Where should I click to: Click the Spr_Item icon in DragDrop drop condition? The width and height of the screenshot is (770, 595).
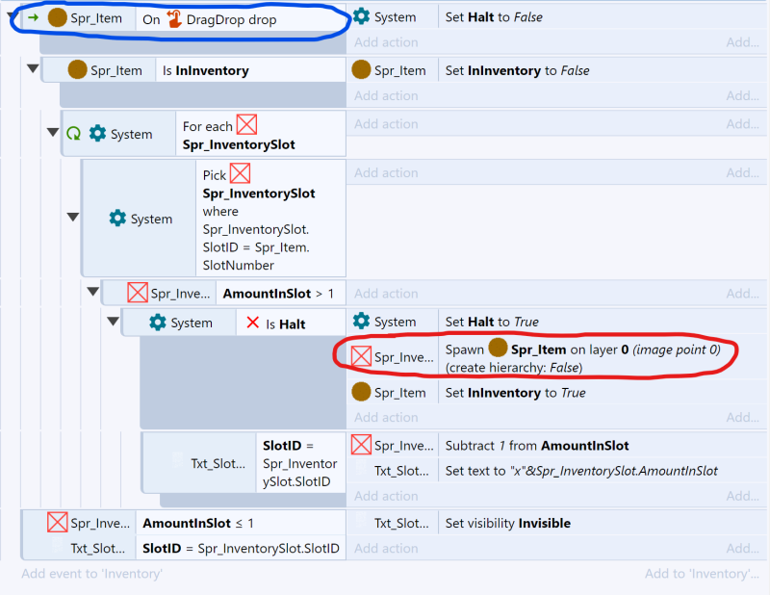point(58,18)
